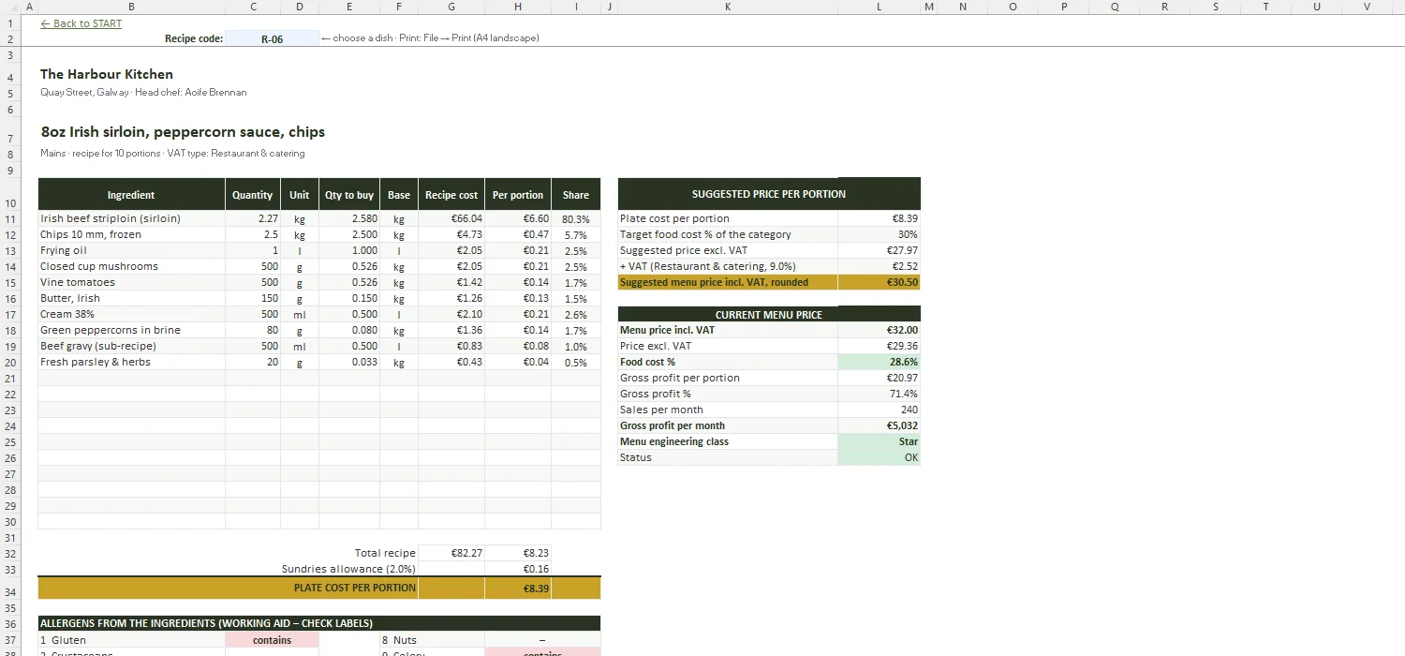Select the Recipe cost header cell
Screen dimensions: 1405x656
coord(451,195)
